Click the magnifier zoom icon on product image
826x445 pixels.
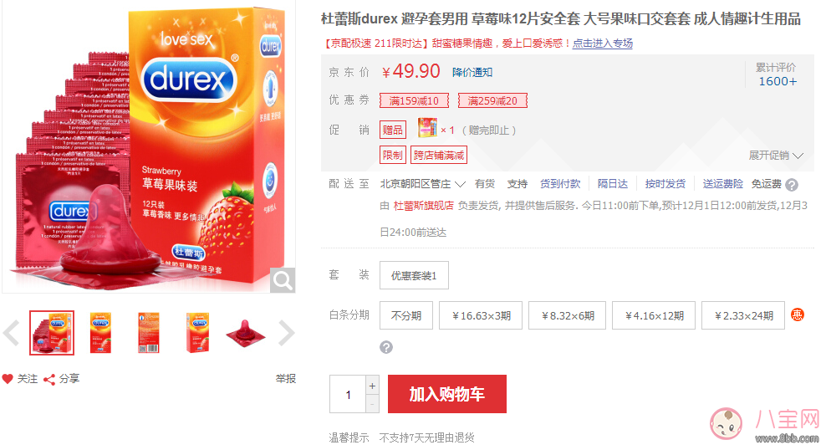[x=283, y=280]
